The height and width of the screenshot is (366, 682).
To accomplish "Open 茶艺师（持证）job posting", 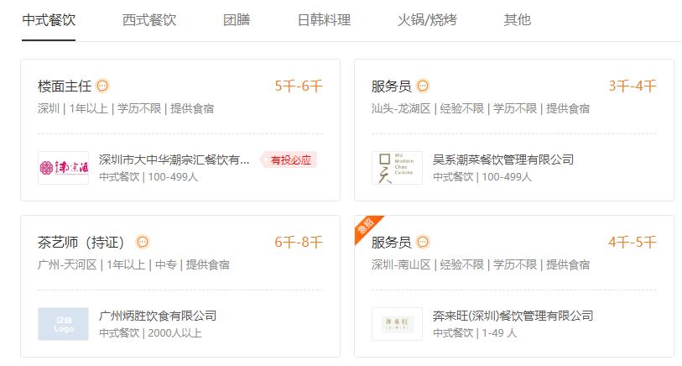I will pos(81,242).
